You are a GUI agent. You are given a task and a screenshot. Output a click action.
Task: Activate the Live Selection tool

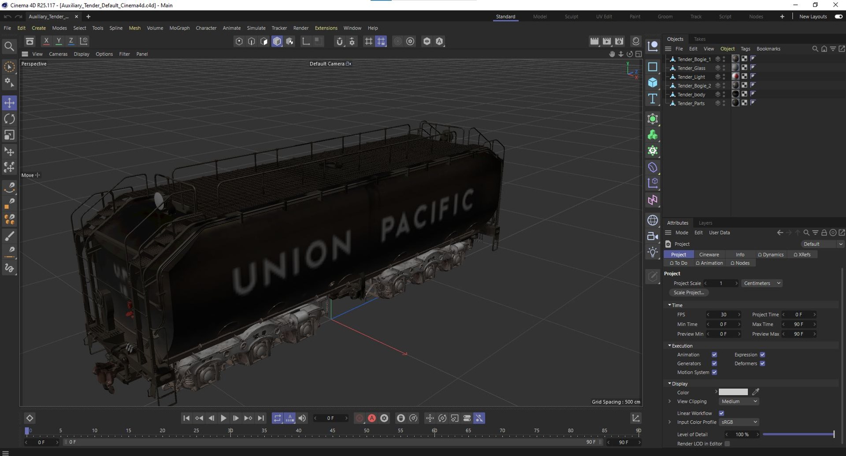(x=9, y=67)
